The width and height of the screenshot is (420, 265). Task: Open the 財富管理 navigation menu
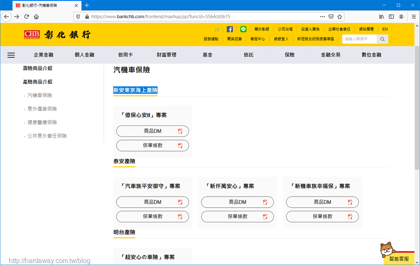(x=167, y=55)
